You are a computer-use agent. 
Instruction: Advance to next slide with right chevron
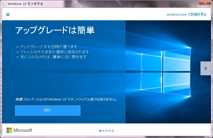coord(206,68)
